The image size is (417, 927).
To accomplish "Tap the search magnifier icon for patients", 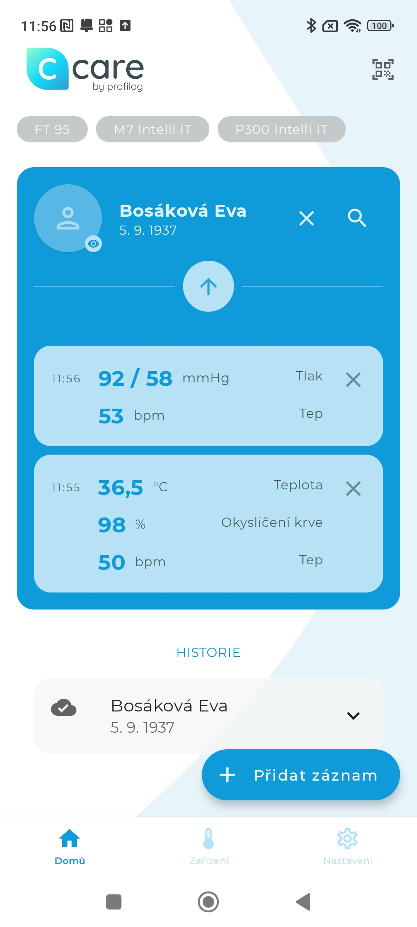I will point(357,218).
